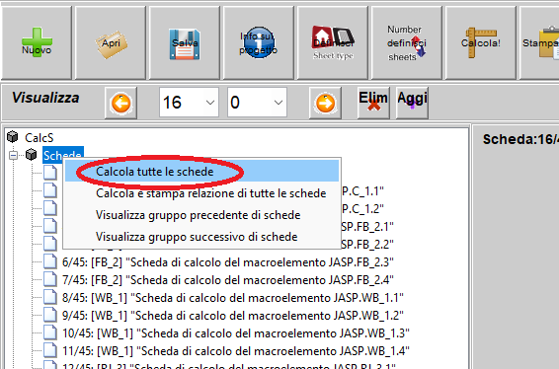
Task: Add sheet using Aggi button
Action: 412,103
